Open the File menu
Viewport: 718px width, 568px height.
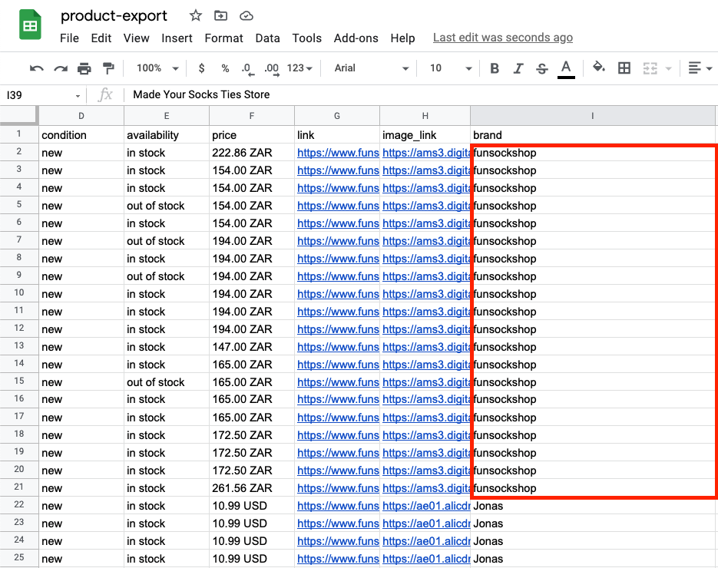click(69, 38)
